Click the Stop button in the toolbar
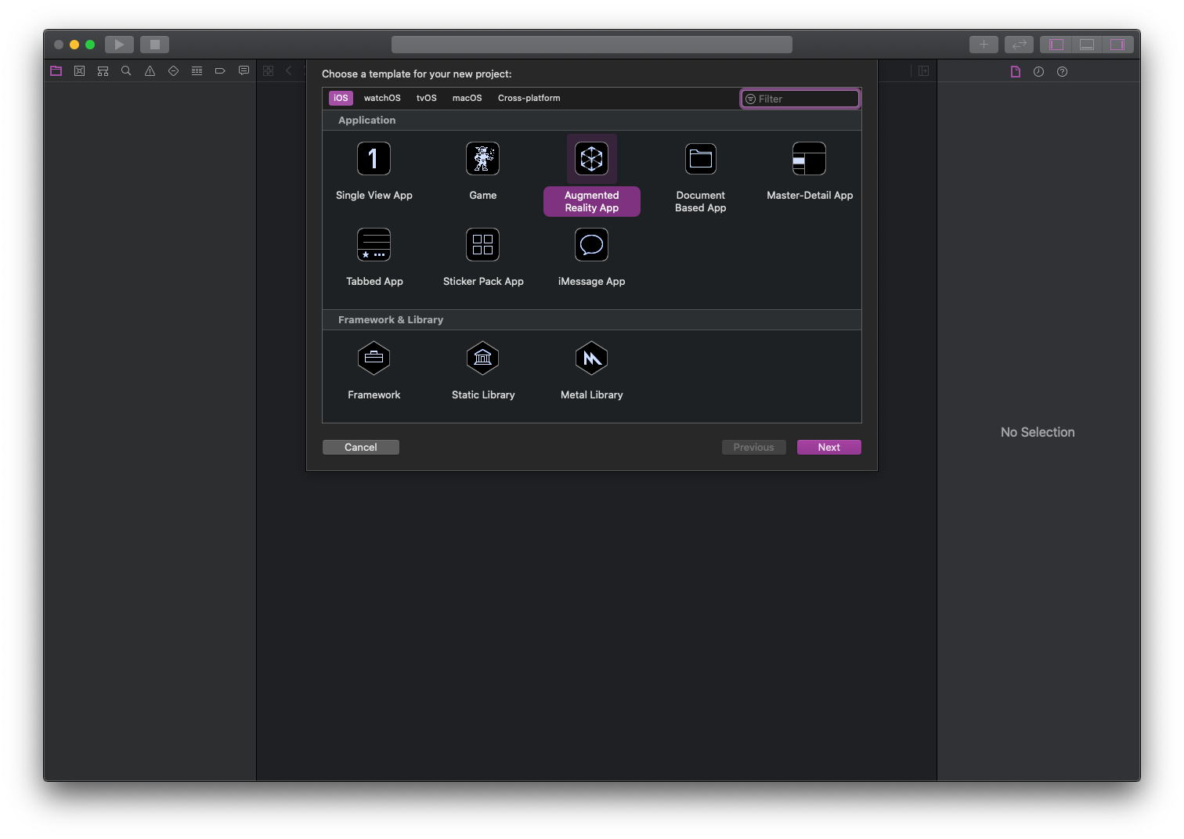This screenshot has width=1184, height=839. [x=154, y=45]
